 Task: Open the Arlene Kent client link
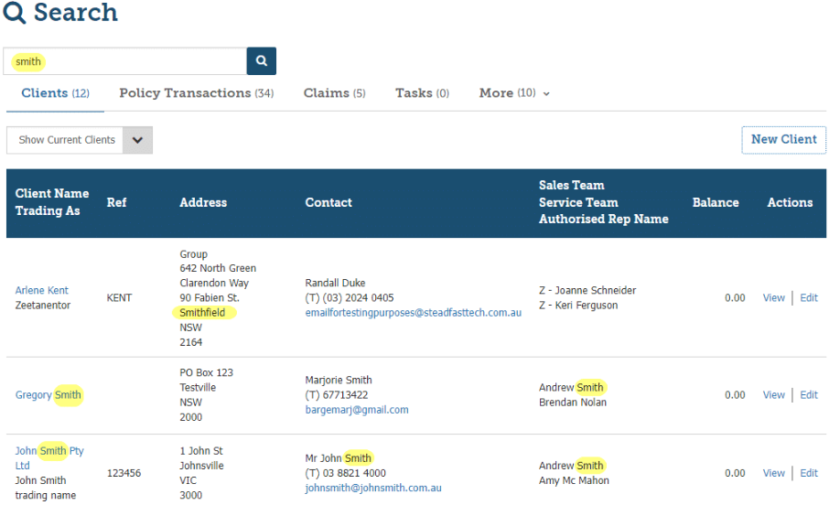(x=42, y=291)
